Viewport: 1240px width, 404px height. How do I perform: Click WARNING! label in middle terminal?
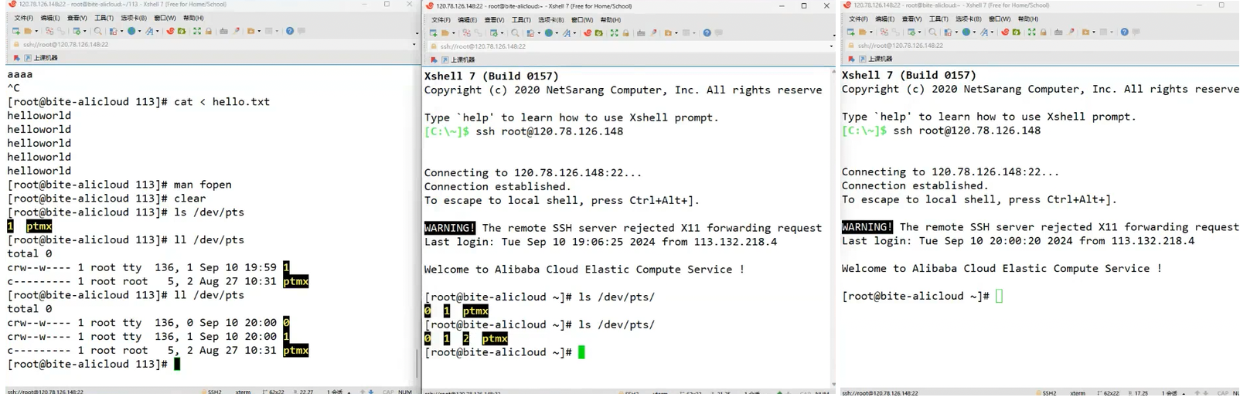450,228
